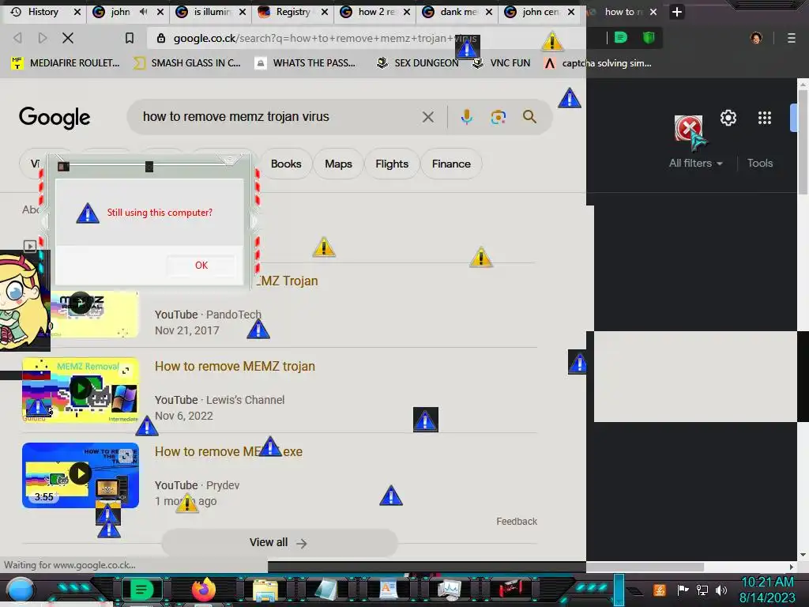Bookmark this page with the bookmark icon
The image size is (809, 607).
coord(130,38)
